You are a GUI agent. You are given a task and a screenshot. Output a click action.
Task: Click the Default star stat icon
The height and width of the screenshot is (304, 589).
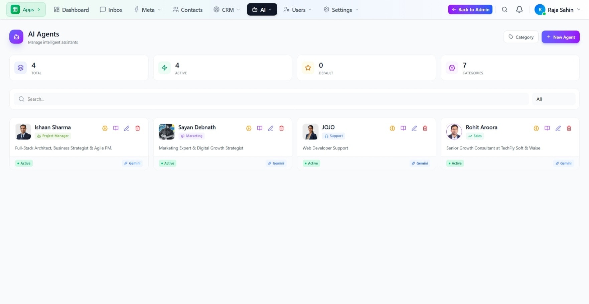[x=308, y=68]
